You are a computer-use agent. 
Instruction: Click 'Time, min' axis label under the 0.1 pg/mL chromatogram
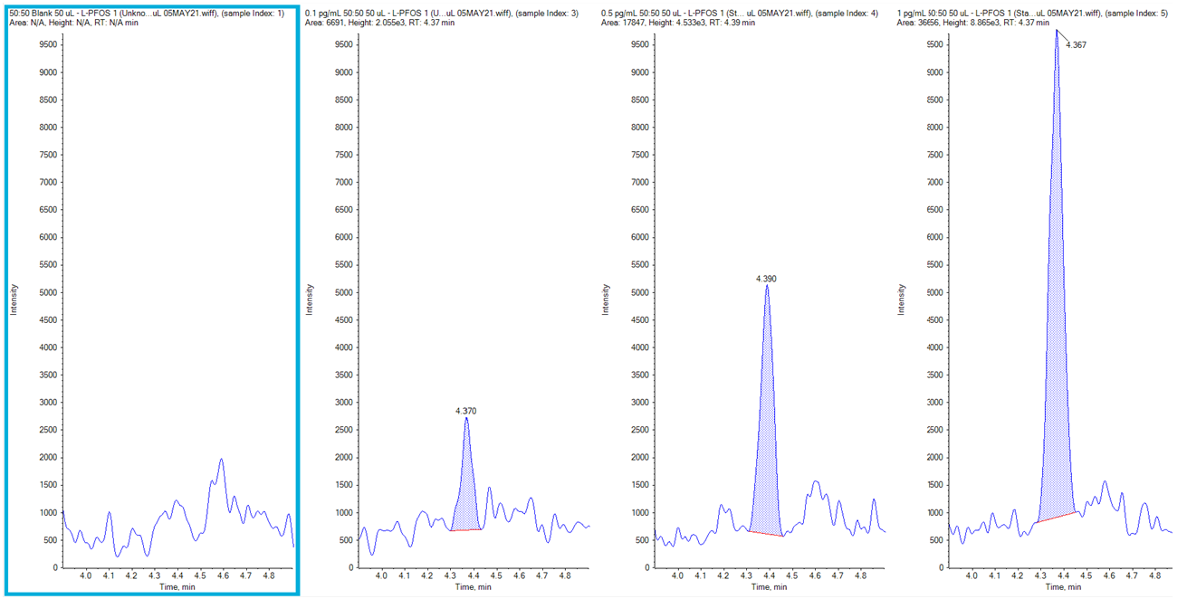474,587
